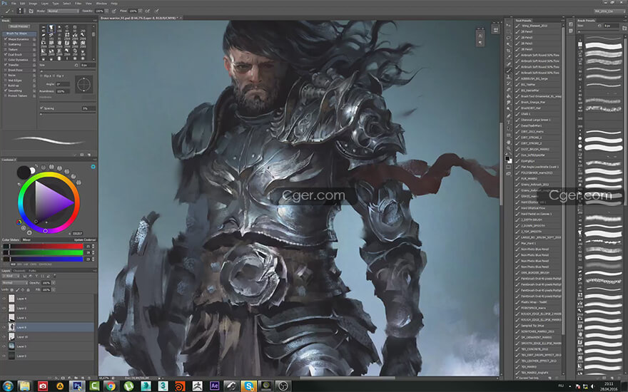This screenshot has width=628, height=392.
Task: Open the Filter menu
Action: tap(78, 3)
